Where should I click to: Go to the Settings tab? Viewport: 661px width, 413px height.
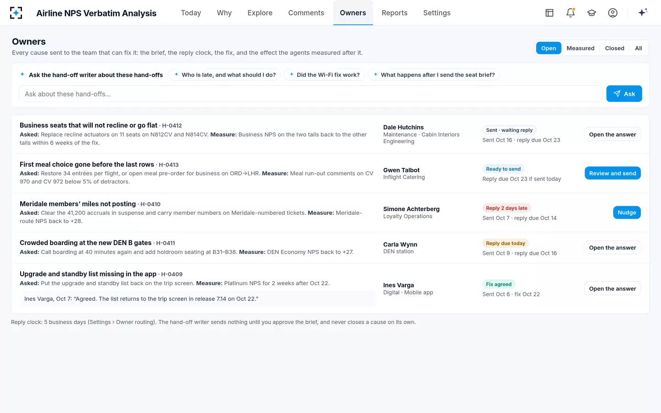click(x=437, y=13)
